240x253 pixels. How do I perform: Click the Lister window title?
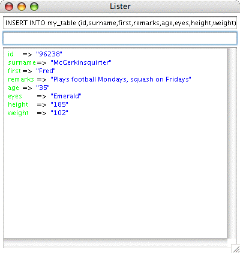coord(120,7)
